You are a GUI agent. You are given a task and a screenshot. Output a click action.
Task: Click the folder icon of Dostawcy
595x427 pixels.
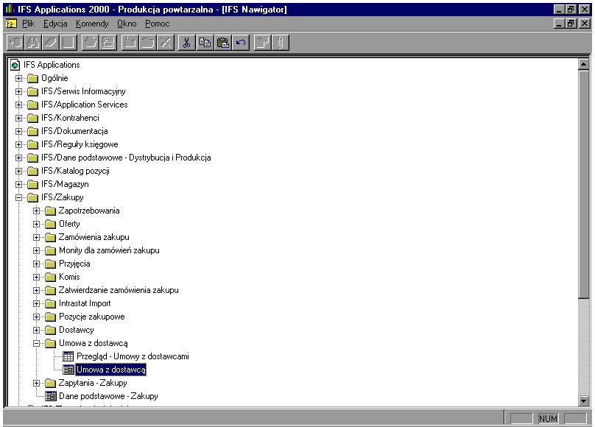tap(51, 330)
